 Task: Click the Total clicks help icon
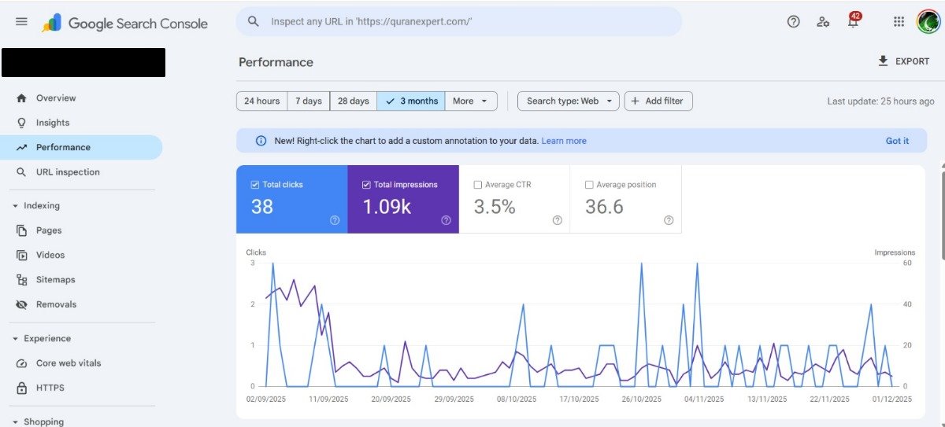point(335,221)
